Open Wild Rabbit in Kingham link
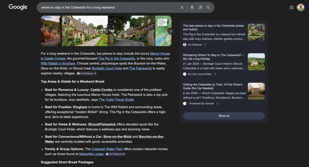This screenshot has height=167, width=309. [x=58, y=63]
